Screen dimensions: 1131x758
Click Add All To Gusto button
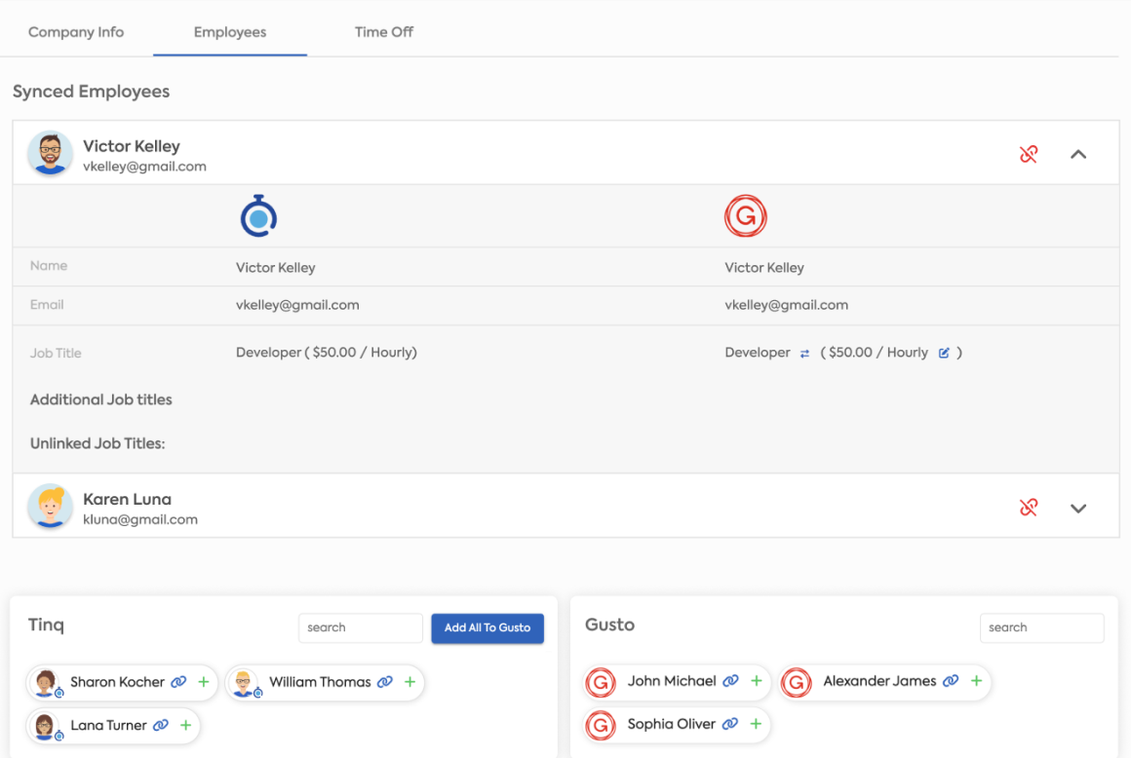487,627
